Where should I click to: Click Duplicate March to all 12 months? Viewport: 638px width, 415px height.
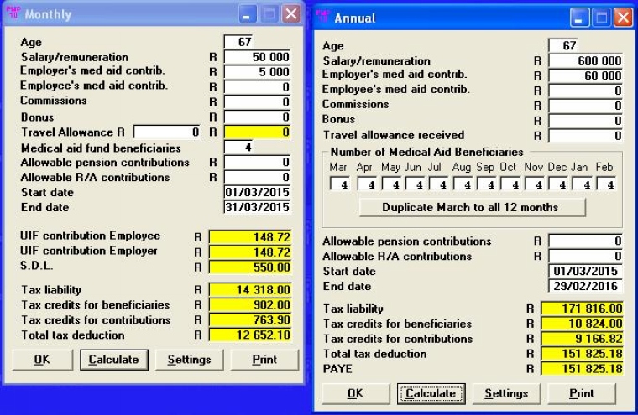(x=473, y=207)
